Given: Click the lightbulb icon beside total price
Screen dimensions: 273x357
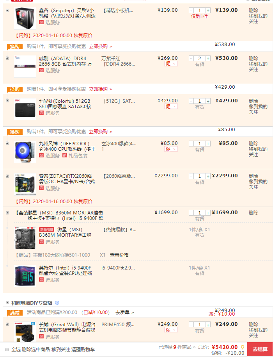Looking at the screenshot, I should (x=243, y=347).
